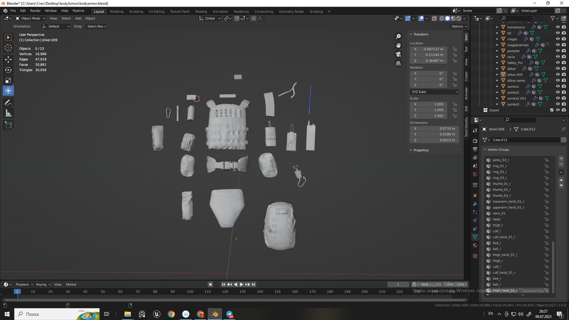Choose the Measure tool

(9, 113)
